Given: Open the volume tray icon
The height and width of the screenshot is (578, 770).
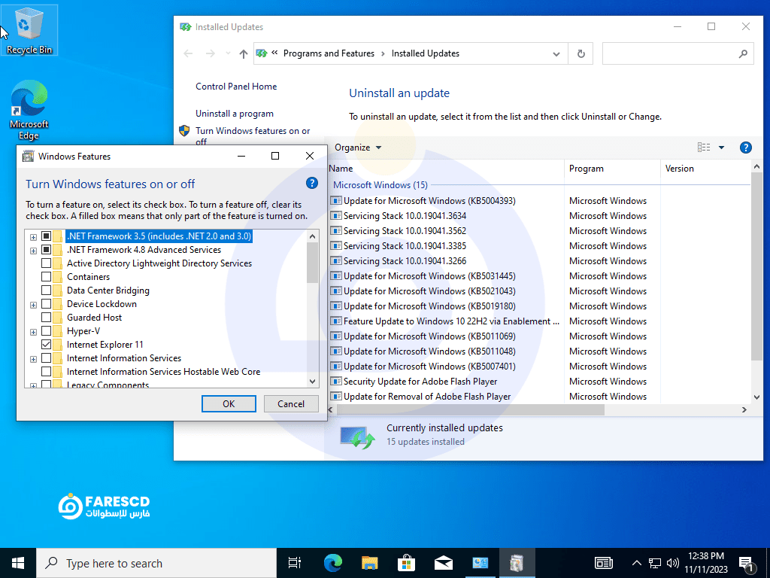Looking at the screenshot, I should 673,563.
